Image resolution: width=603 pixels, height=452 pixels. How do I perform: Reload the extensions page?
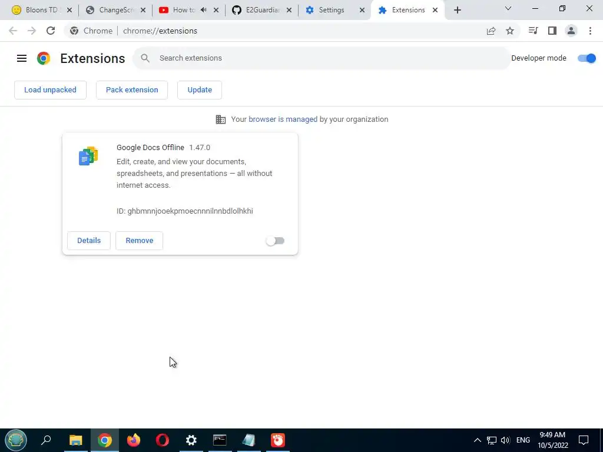tap(51, 31)
